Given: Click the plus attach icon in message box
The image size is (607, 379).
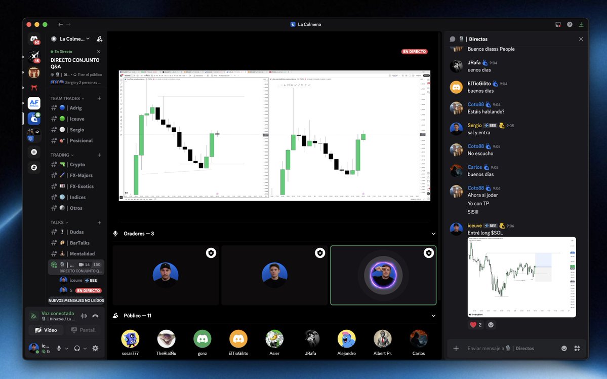Looking at the screenshot, I should click(x=456, y=349).
